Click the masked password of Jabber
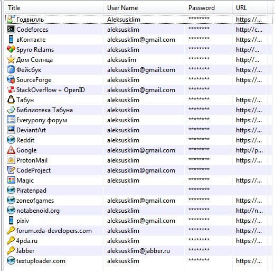This screenshot has width=275, height=271. [199, 250]
